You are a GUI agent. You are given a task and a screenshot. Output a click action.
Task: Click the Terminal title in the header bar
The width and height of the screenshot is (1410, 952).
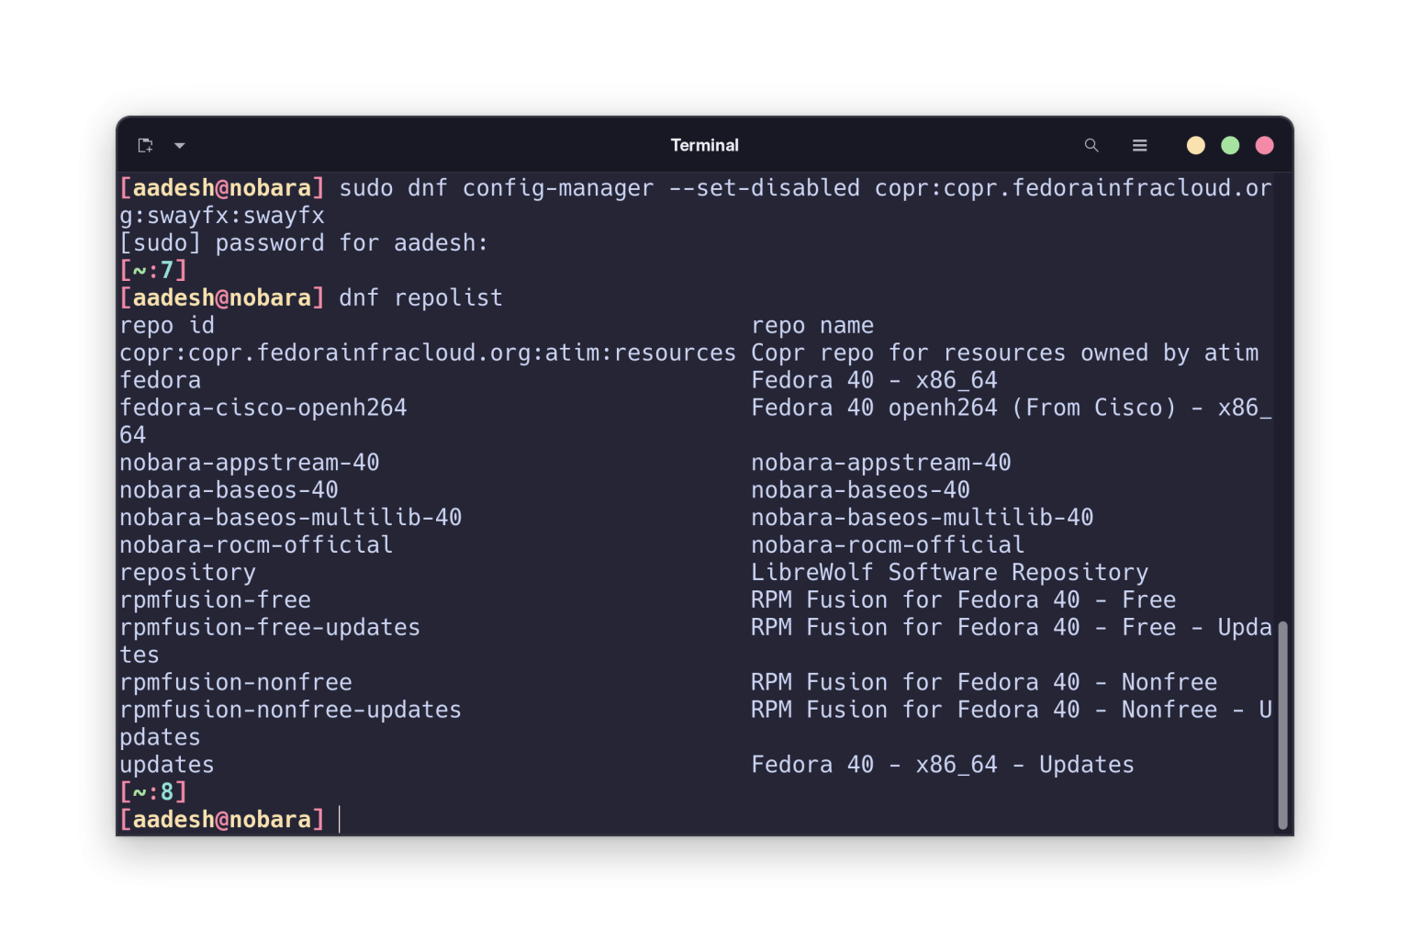pyautogui.click(x=704, y=145)
